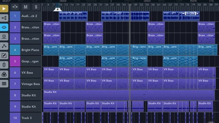Open the routing tree icon in sidebar
Viewport: 219px width, 123px height.
coord(4,18)
